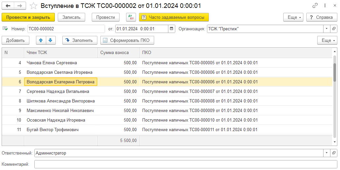Copy link to document via chain icon

pyautogui.click(x=315, y=6)
